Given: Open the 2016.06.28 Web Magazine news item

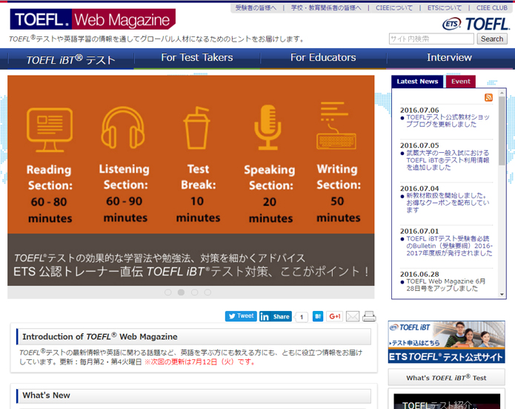Looking at the screenshot, I should point(445,285).
